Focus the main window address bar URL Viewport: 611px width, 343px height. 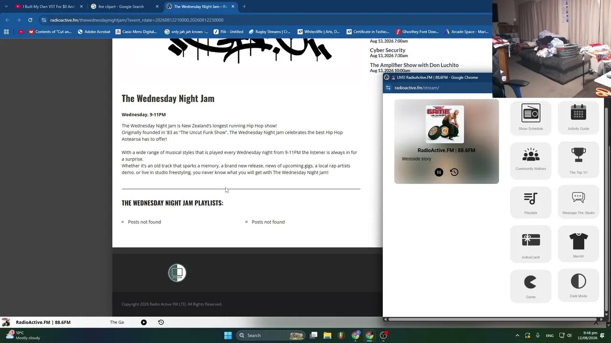(x=137, y=20)
